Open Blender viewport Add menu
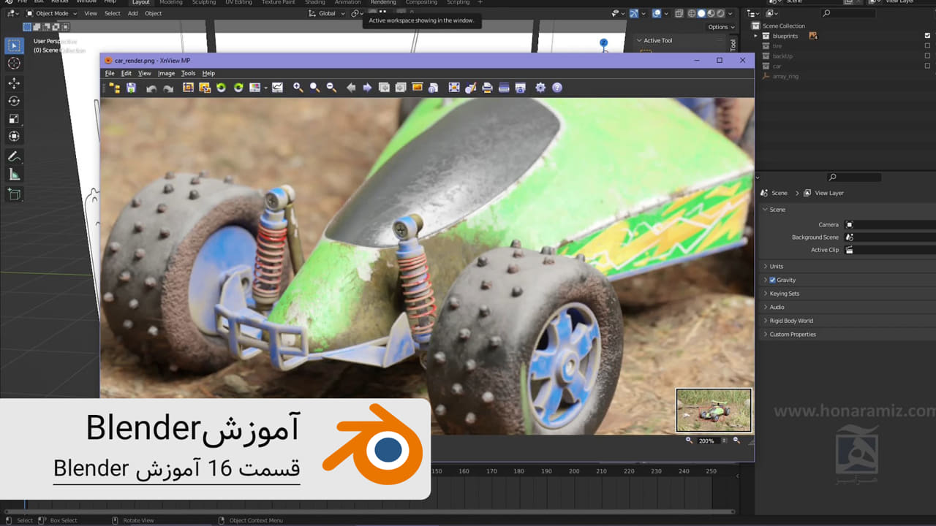 click(132, 13)
